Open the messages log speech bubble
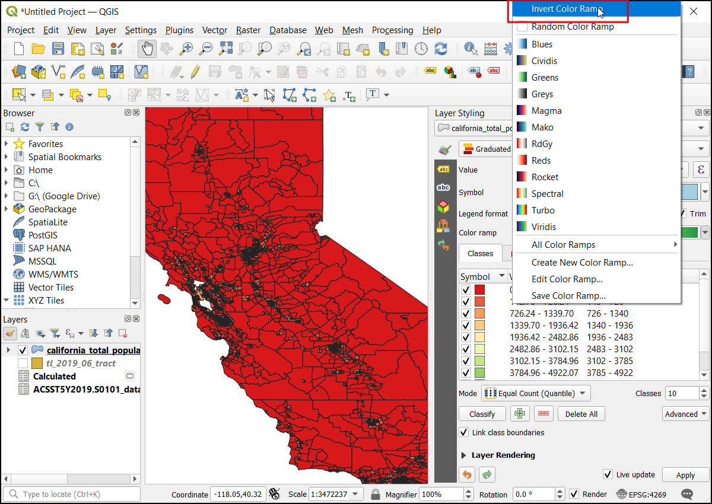712x504 pixels. click(x=687, y=494)
